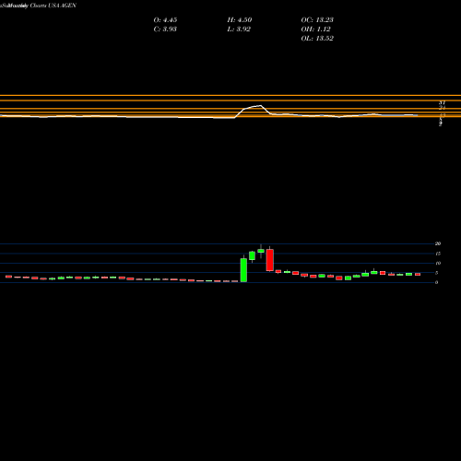The image size is (461, 461).
Task: Click the tallest red candlestick
Action: pos(270,260)
